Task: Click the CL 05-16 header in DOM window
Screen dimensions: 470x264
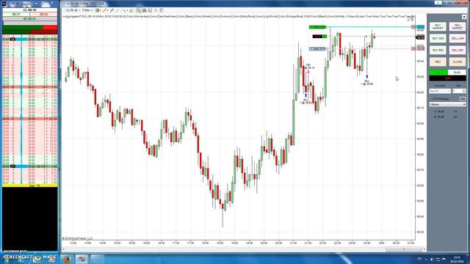Action: coord(29,10)
